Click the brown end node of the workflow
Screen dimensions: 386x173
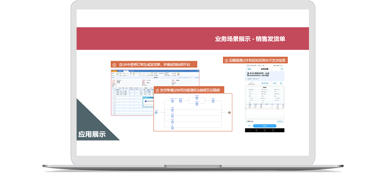point(229,113)
